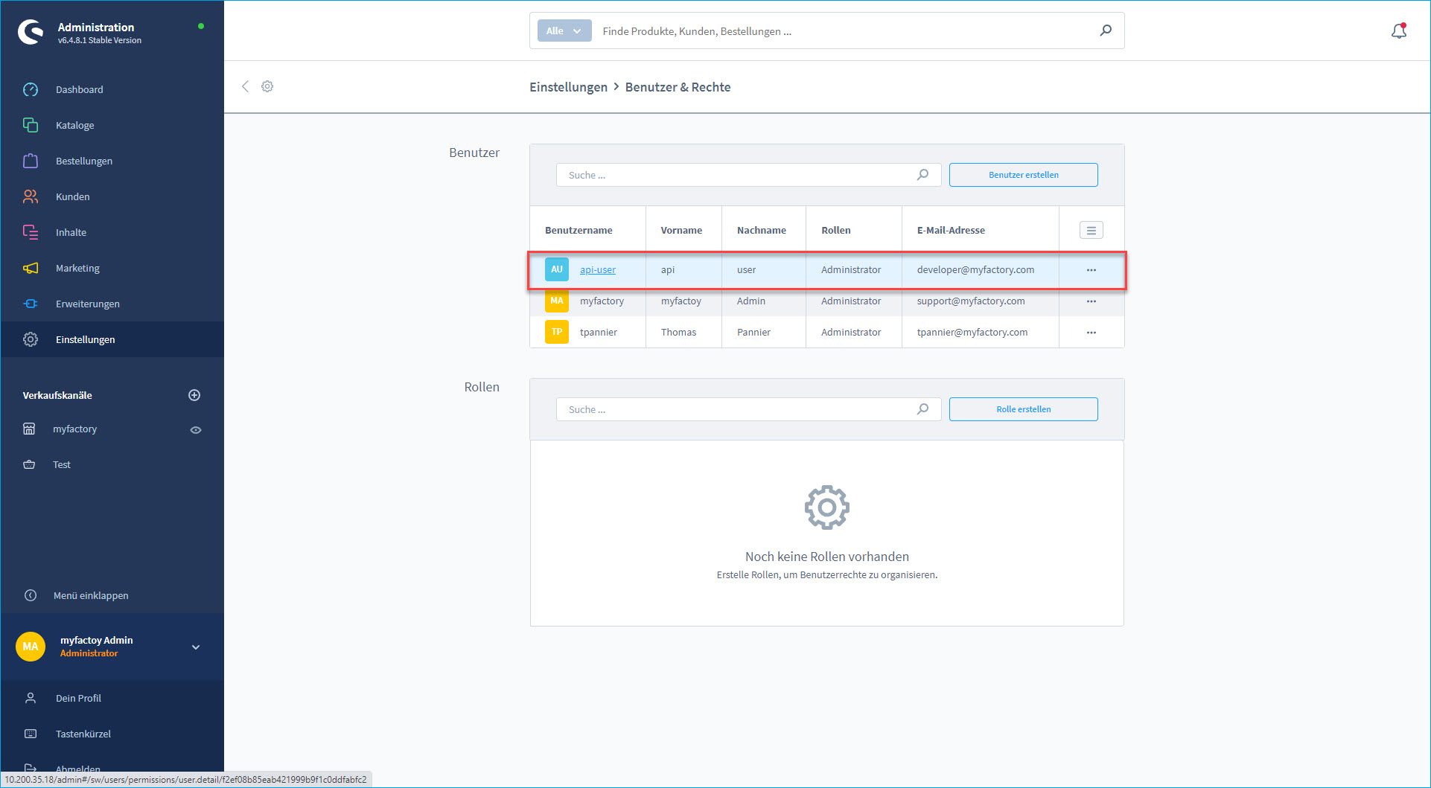Open the options menu for tpannier
Screen dimensions: 1431x788
point(1091,332)
